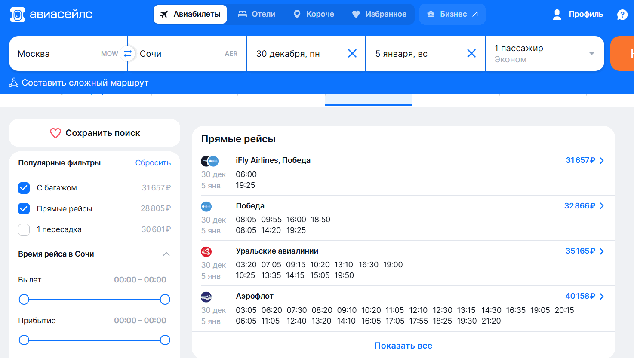Viewport: 634px width, 358px height.
Task: Select Победа 09:55 departure on 30 дек
Action: (271, 220)
